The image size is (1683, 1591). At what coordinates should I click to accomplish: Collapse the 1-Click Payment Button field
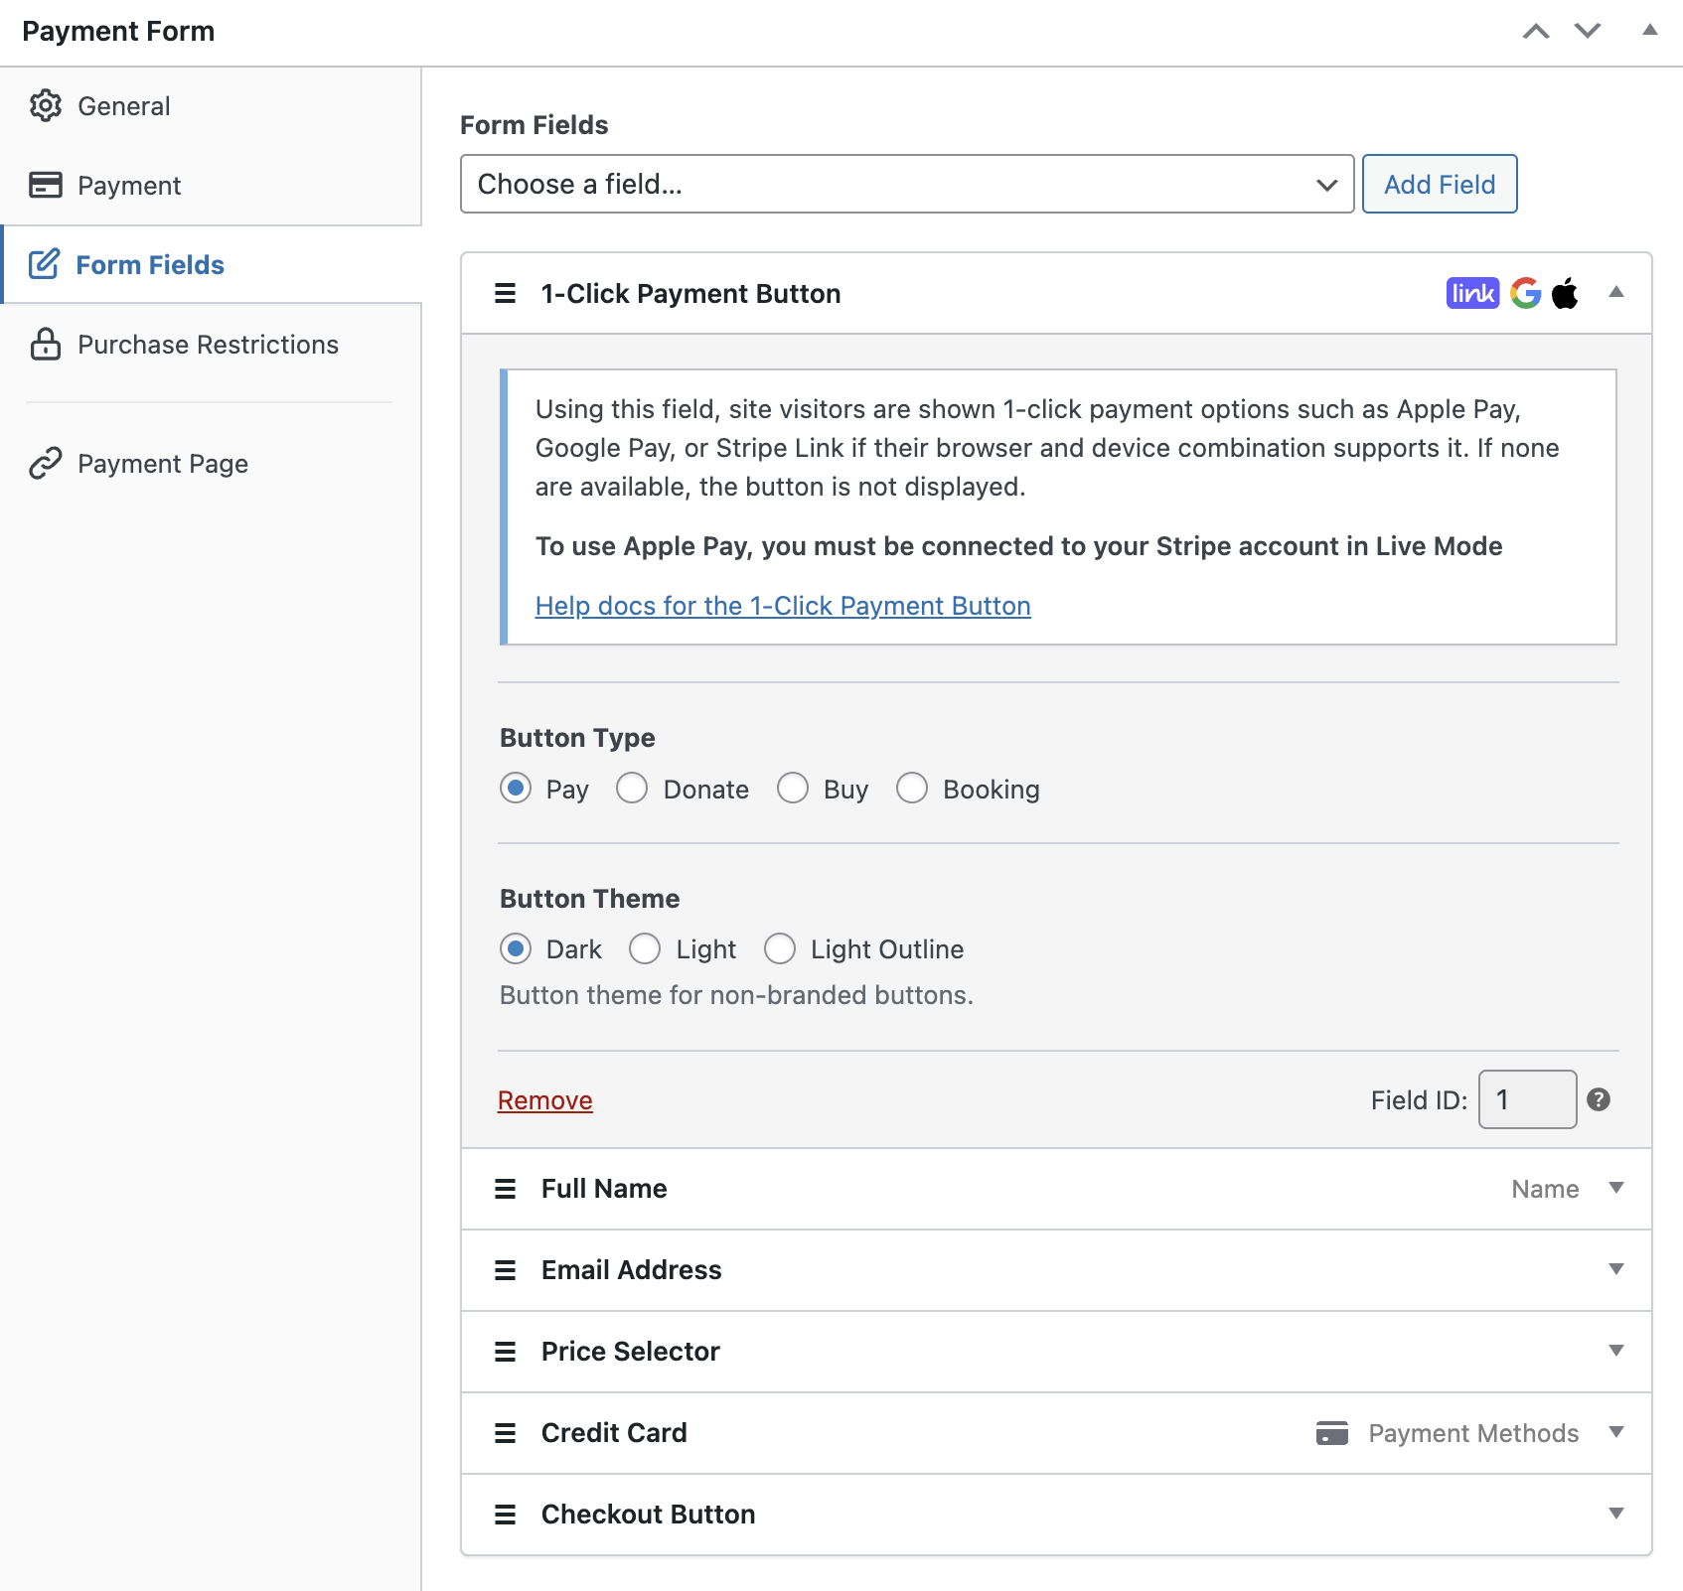click(x=1616, y=292)
